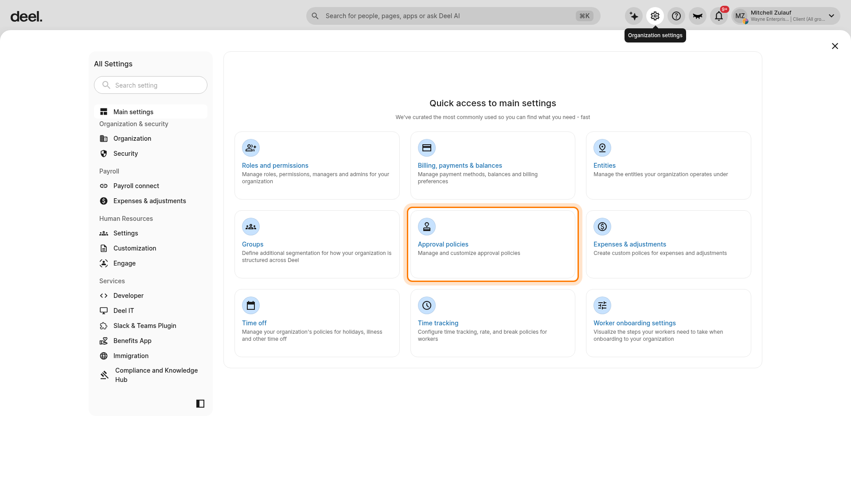Viewport: 851px width, 478px height.
Task: Open Compliance and Knowledge Hub
Action: [x=151, y=375]
